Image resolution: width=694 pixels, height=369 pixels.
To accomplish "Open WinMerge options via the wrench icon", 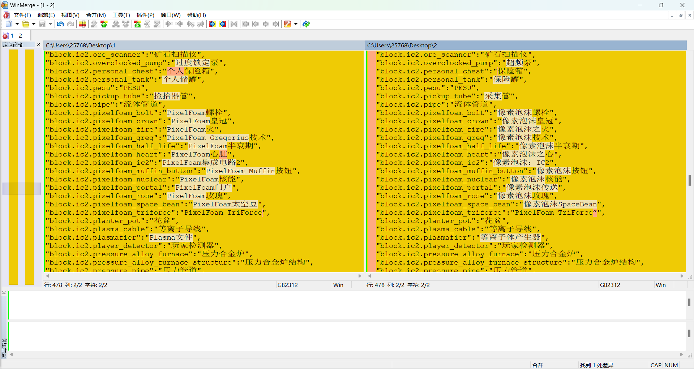I will pos(287,24).
